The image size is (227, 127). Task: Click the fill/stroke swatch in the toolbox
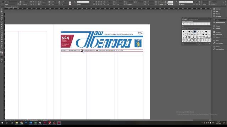point(2,52)
